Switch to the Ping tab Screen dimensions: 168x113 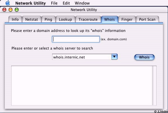click(48, 19)
